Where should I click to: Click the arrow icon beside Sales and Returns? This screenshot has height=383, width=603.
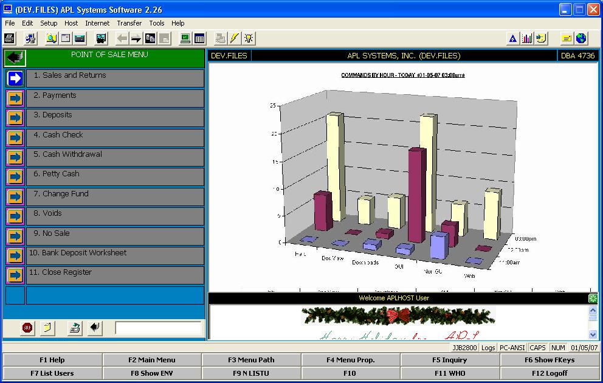(x=15, y=78)
